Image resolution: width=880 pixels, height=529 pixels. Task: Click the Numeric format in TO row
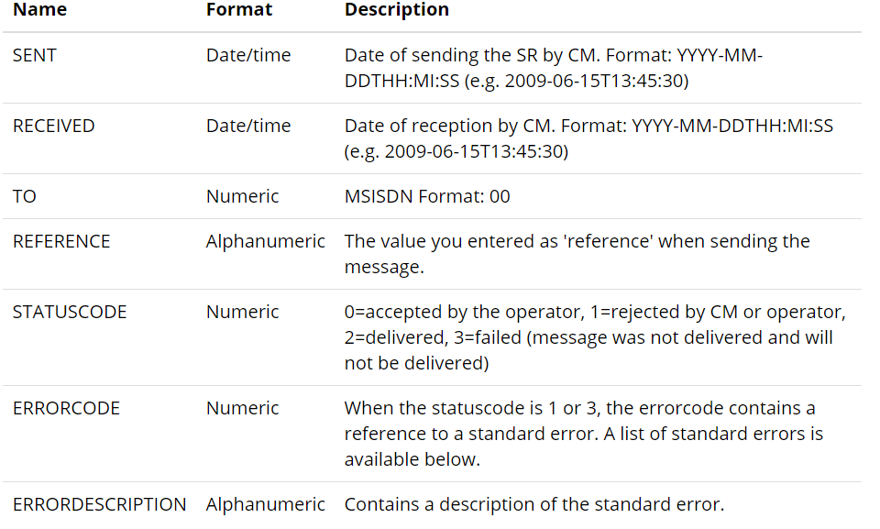click(242, 196)
